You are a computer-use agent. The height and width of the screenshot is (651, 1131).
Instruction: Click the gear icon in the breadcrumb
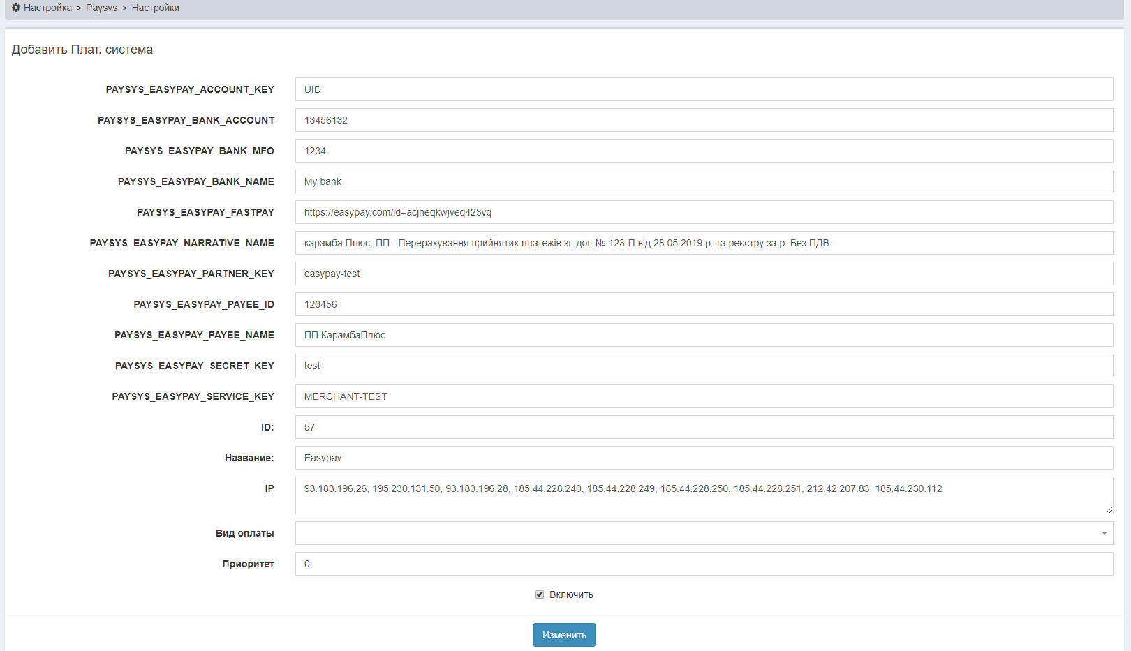(x=16, y=8)
